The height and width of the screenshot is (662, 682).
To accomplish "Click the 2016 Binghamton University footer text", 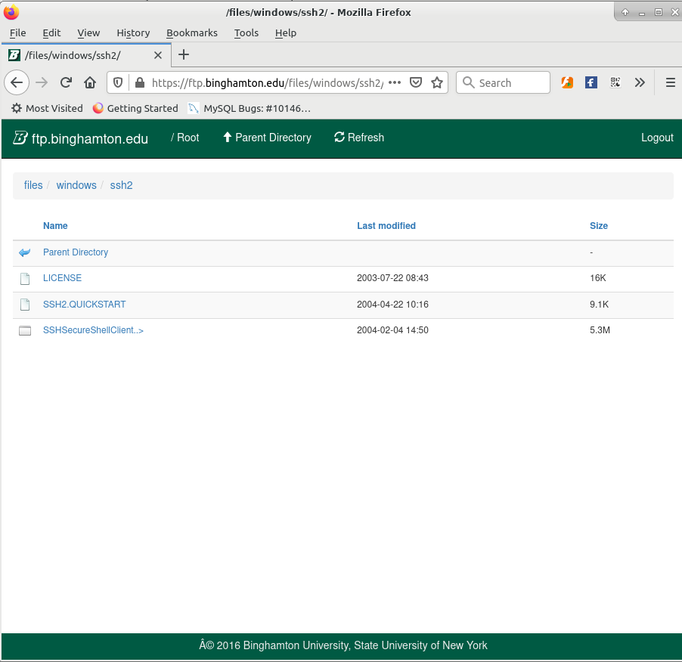I will 343,645.
